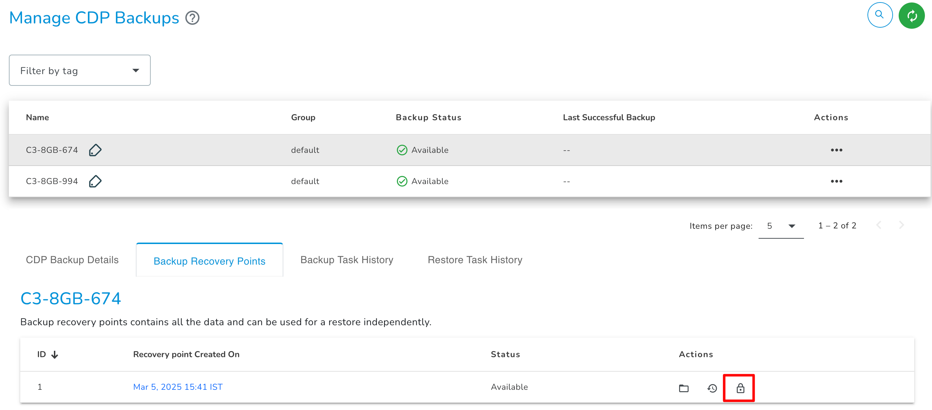Viewport: 932px width, 410px height.
Task: Open the Mar 5, 2025 15:41 IST link
Action: (178, 387)
